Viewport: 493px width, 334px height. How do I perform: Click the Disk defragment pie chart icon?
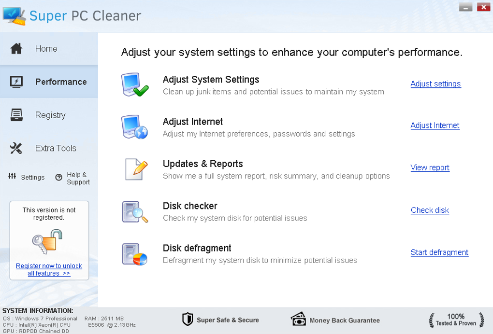coord(134,254)
